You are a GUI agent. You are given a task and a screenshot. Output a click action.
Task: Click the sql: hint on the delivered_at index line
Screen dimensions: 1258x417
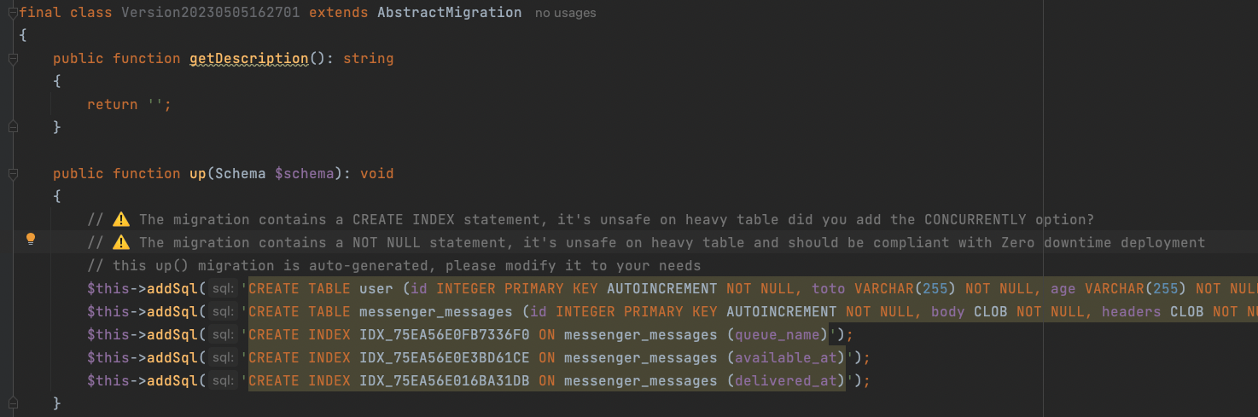click(x=224, y=381)
